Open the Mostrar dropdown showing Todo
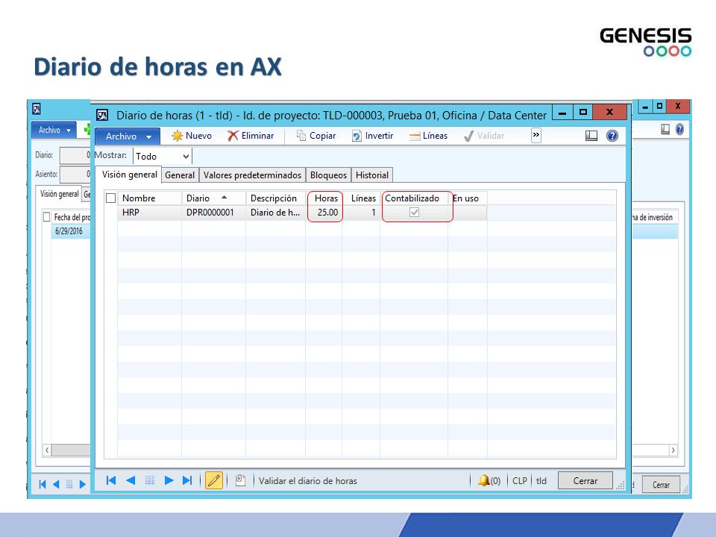Screen dimensions: 716x537 tap(163, 156)
